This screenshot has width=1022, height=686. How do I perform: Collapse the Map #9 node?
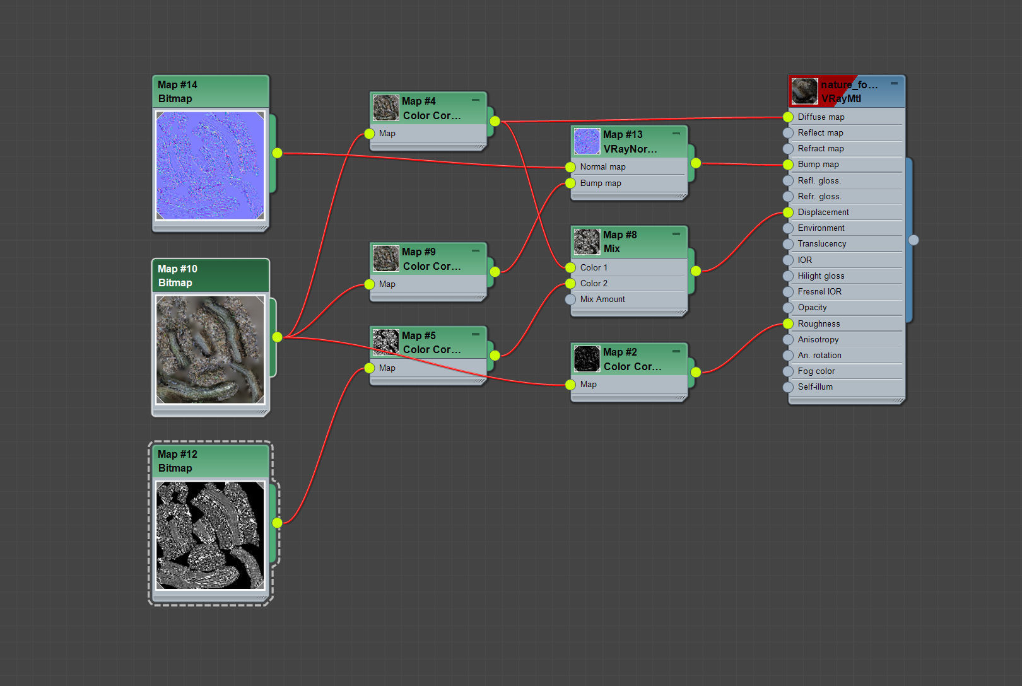click(476, 251)
